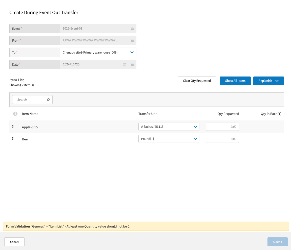Click the lock icon in Date field
This screenshot has height=250, width=291.
[x=132, y=65]
